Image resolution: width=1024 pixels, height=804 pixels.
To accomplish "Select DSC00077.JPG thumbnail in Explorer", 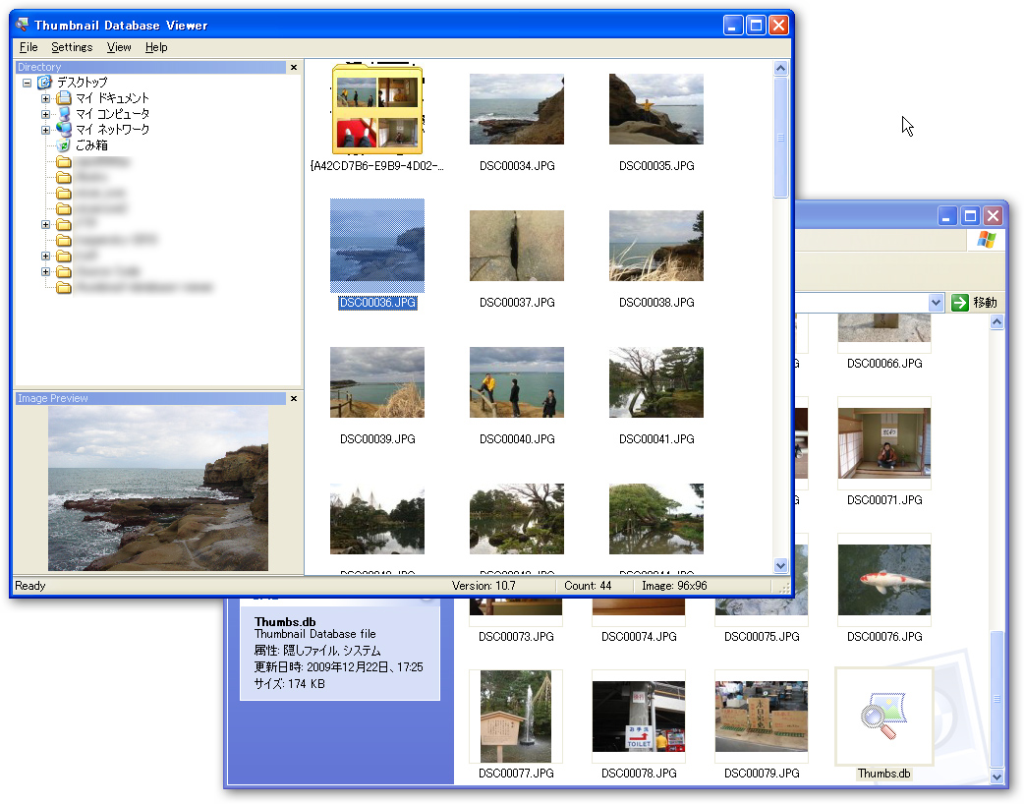I will [516, 717].
